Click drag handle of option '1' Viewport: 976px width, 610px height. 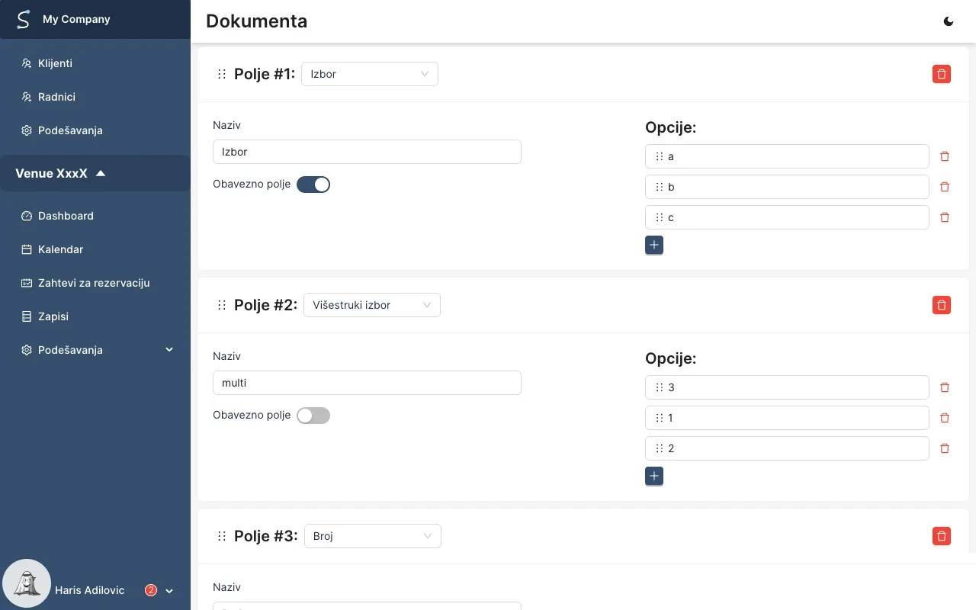pos(660,418)
